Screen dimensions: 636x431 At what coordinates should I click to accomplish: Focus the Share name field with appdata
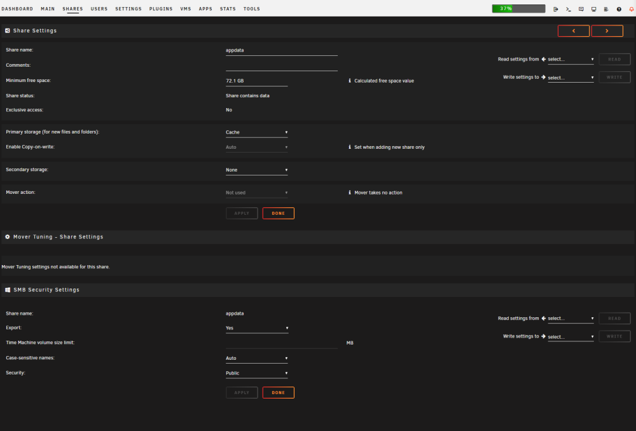(282, 50)
